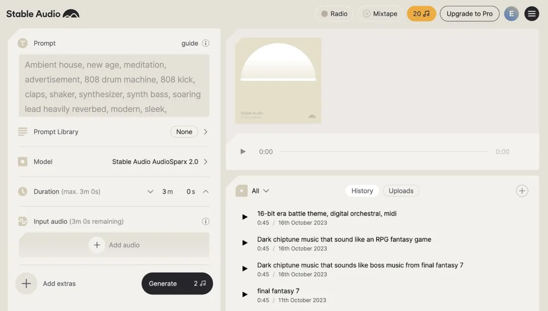Open the hamburger menu icon

coord(531,14)
